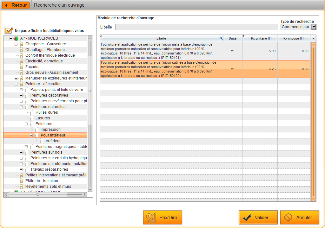325x228 pixels.
Task: Expand the Papiers peints et toile de verre node
Action: pos(21,90)
